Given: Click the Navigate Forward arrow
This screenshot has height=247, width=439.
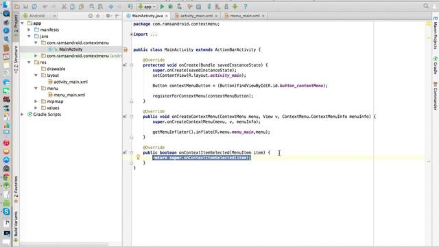Looking at the screenshot, I should pos(119,6).
